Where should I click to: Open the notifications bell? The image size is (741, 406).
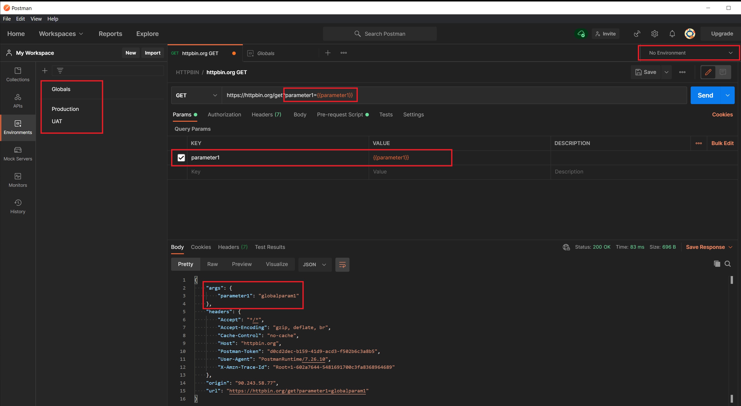(x=672, y=34)
